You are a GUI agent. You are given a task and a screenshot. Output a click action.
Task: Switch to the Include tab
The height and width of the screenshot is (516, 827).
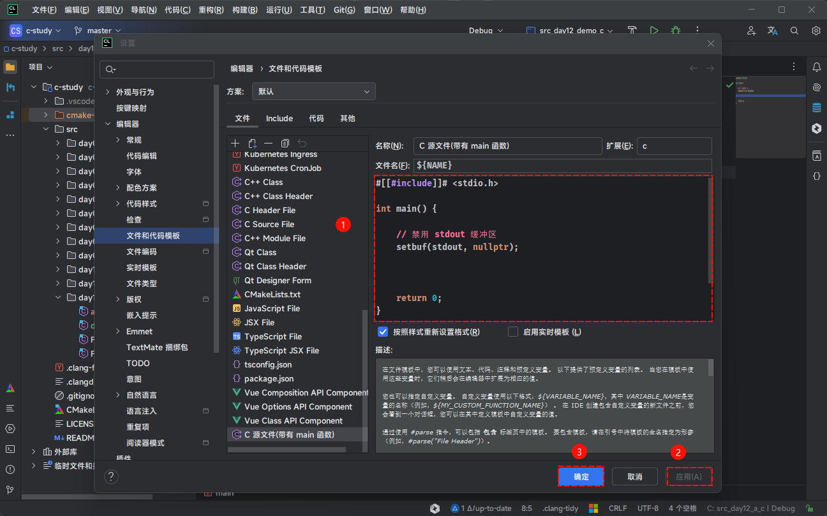[x=279, y=118]
